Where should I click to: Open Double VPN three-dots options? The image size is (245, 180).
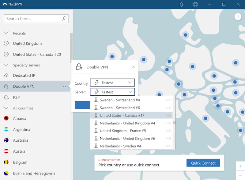point(65,86)
